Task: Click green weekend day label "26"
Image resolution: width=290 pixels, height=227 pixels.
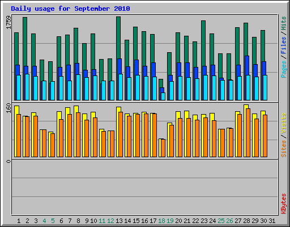Action: [229, 221]
